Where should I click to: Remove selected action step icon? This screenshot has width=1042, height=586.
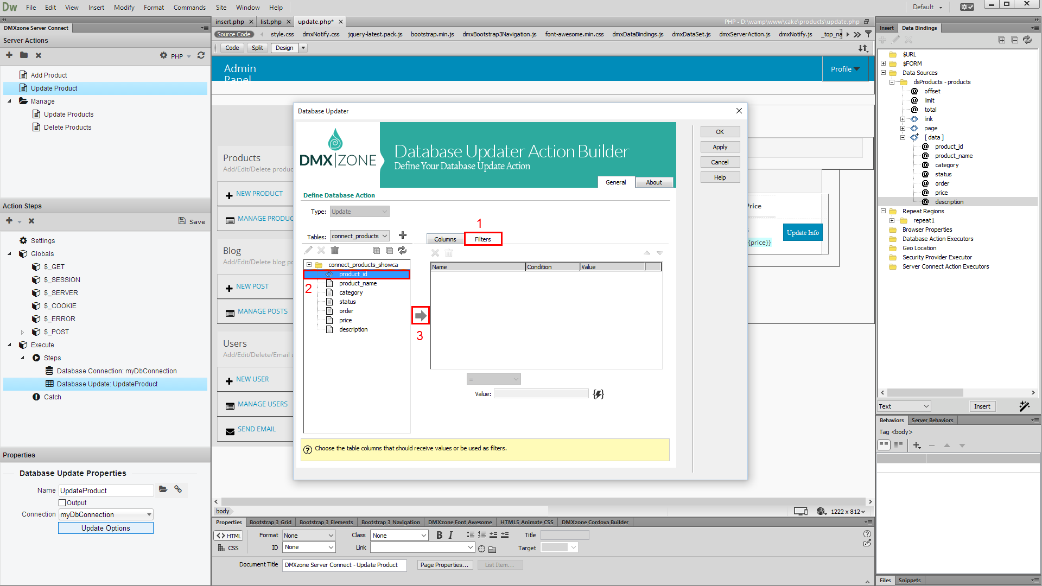point(31,221)
